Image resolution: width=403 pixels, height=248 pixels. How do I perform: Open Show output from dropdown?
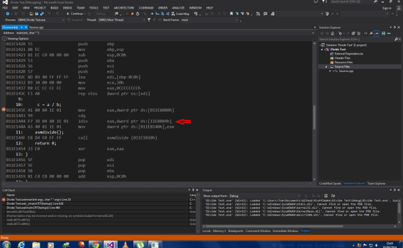pyautogui.click(x=265, y=196)
